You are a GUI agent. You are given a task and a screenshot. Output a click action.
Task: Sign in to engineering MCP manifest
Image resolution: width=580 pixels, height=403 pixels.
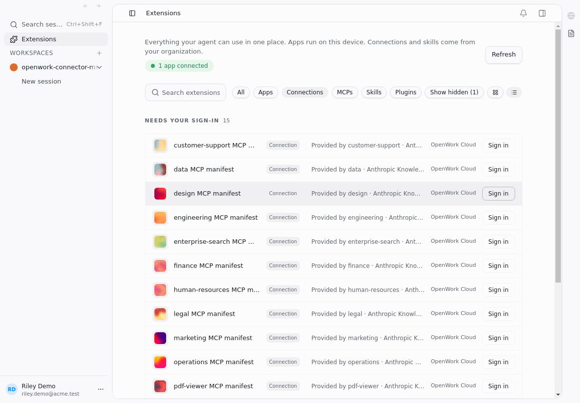[x=498, y=217]
